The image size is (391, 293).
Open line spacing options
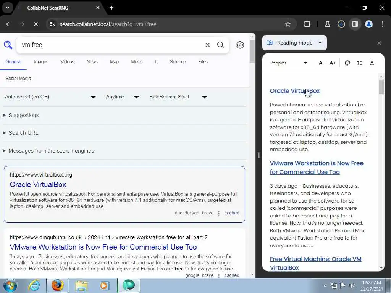tap(360, 63)
